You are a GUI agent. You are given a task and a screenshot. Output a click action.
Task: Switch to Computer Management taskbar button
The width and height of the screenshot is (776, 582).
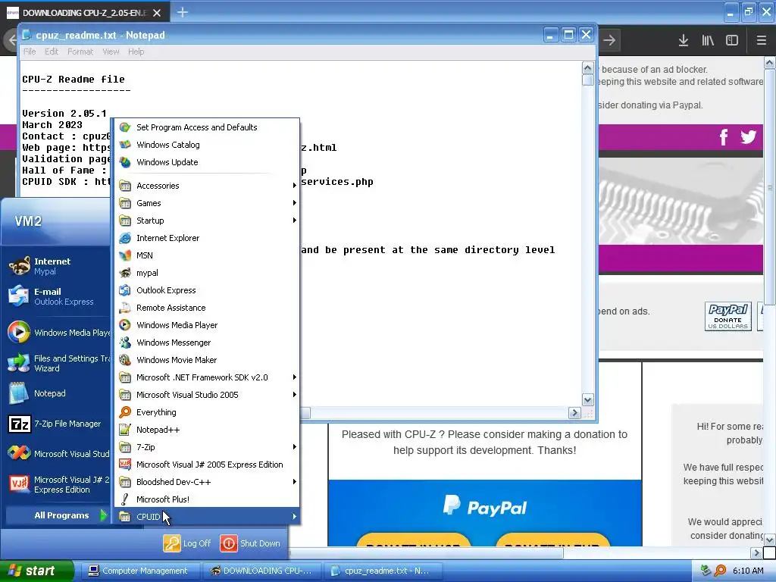point(140,571)
